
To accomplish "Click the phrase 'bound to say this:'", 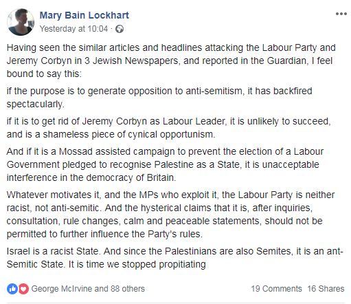I will (x=44, y=74).
